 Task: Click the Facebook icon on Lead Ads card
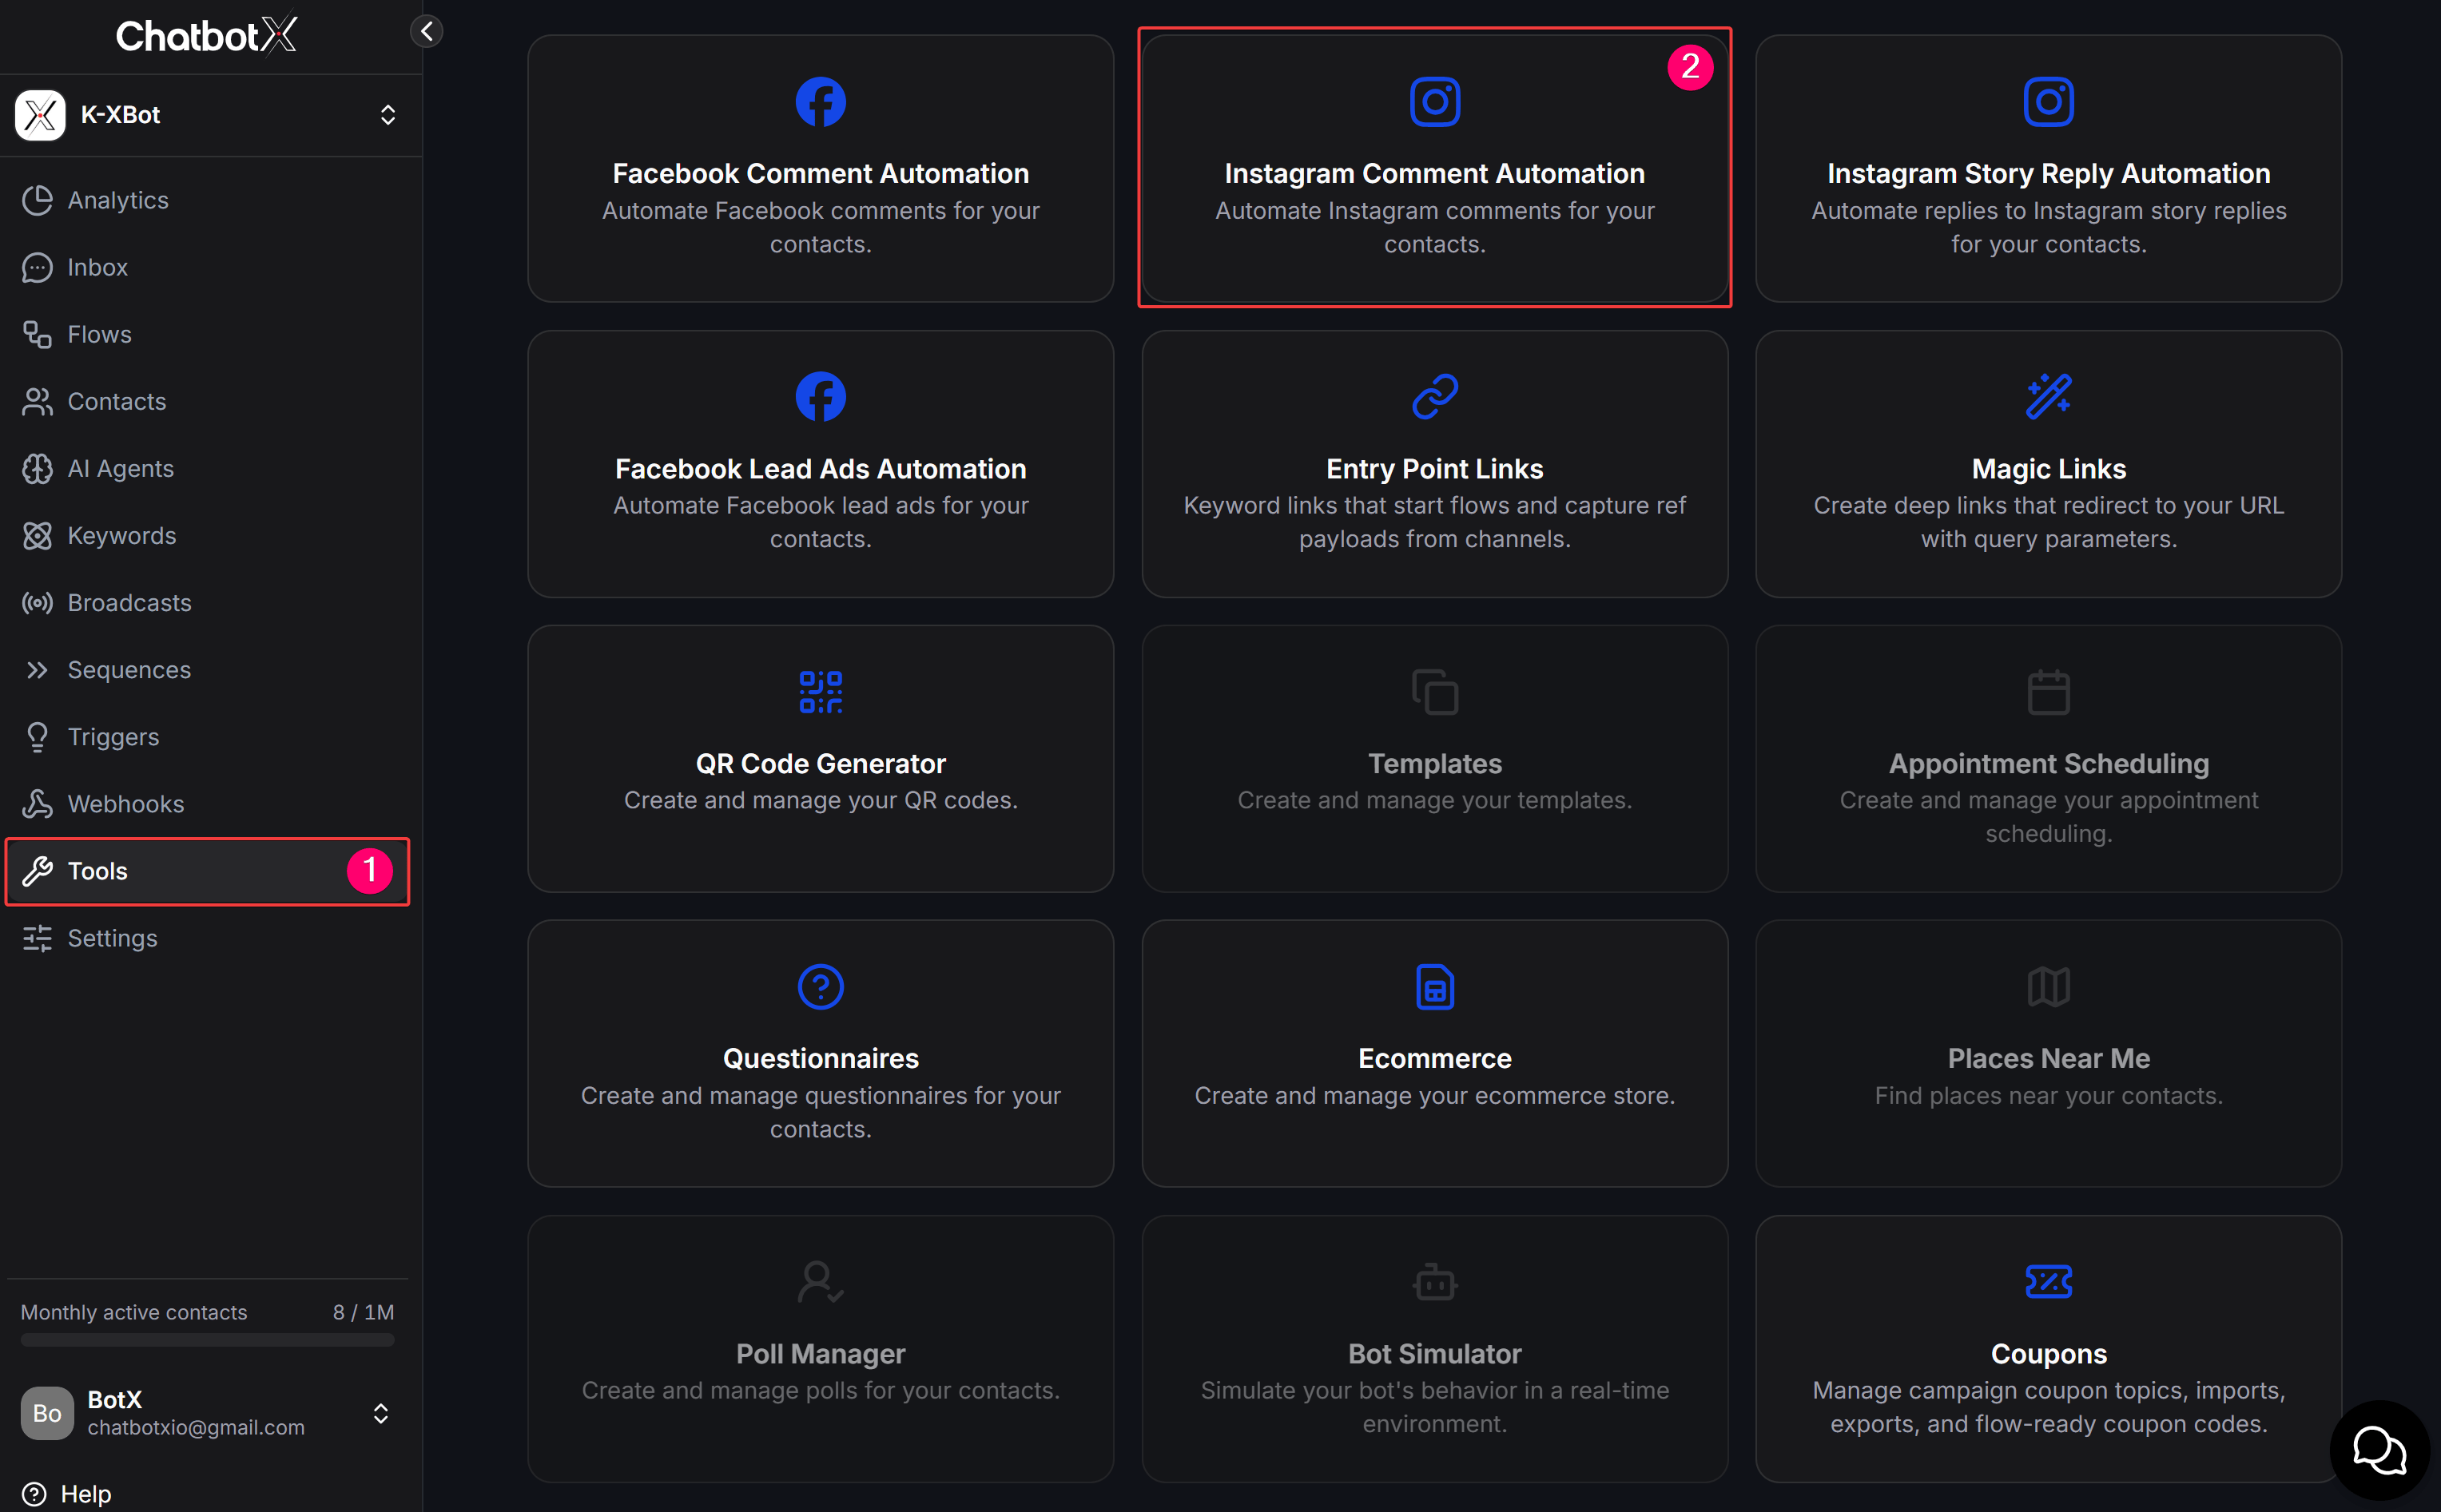coord(821,396)
